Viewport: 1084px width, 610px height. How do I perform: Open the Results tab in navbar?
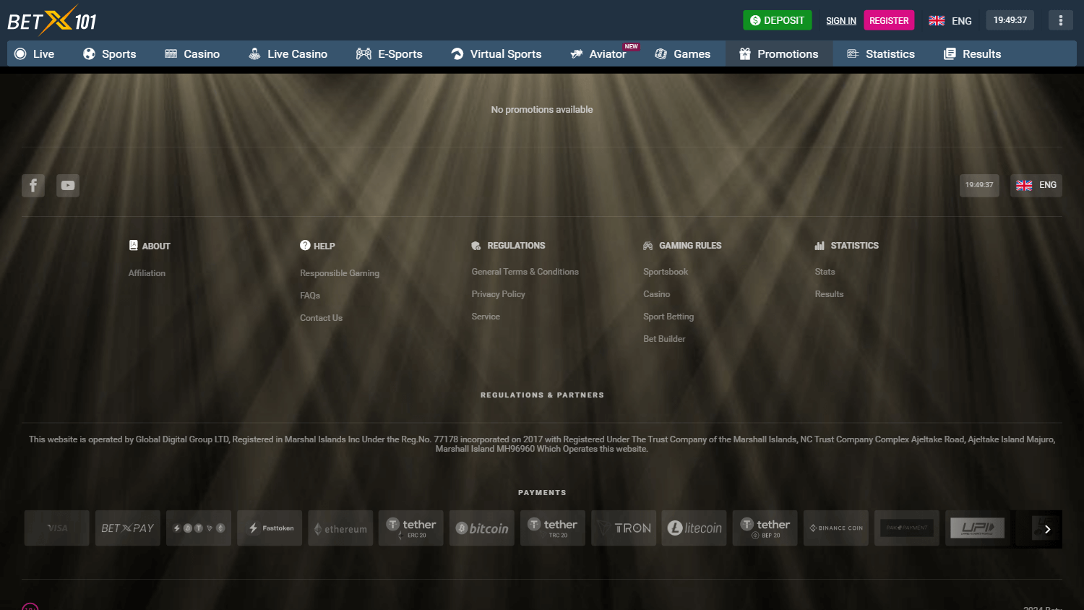pos(973,53)
